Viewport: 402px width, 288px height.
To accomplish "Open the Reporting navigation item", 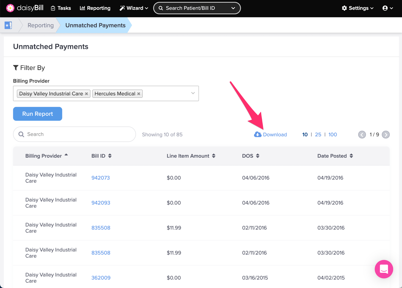I will click(x=95, y=8).
